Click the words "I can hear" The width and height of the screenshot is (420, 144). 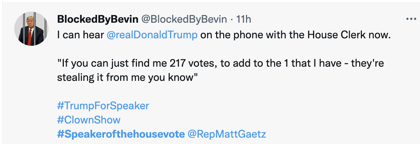pos(80,36)
